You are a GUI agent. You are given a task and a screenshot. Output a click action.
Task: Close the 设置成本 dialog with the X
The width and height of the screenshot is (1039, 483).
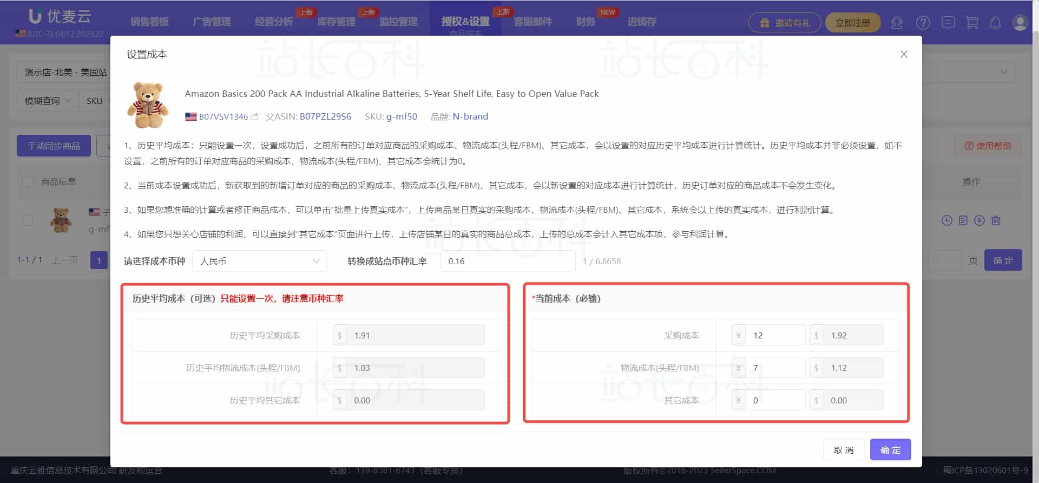point(903,54)
